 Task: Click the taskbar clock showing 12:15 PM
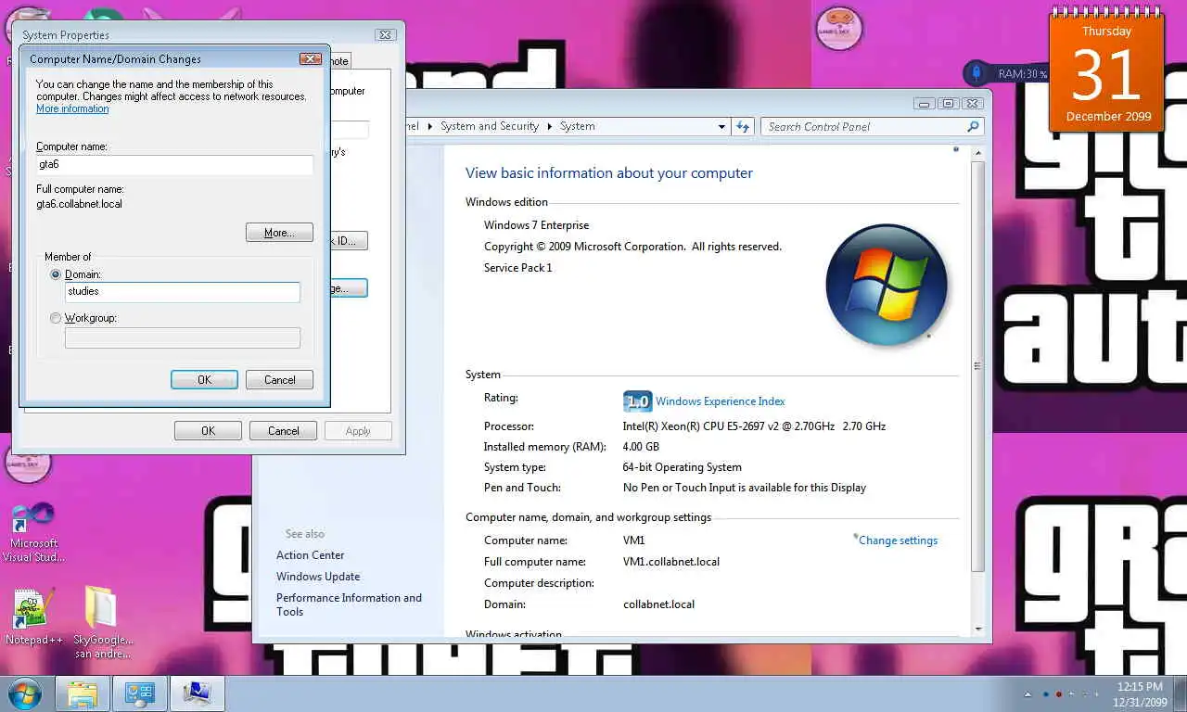coord(1140,694)
